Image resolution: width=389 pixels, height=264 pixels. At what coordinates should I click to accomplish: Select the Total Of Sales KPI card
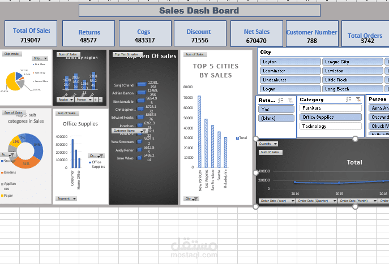coord(31,33)
